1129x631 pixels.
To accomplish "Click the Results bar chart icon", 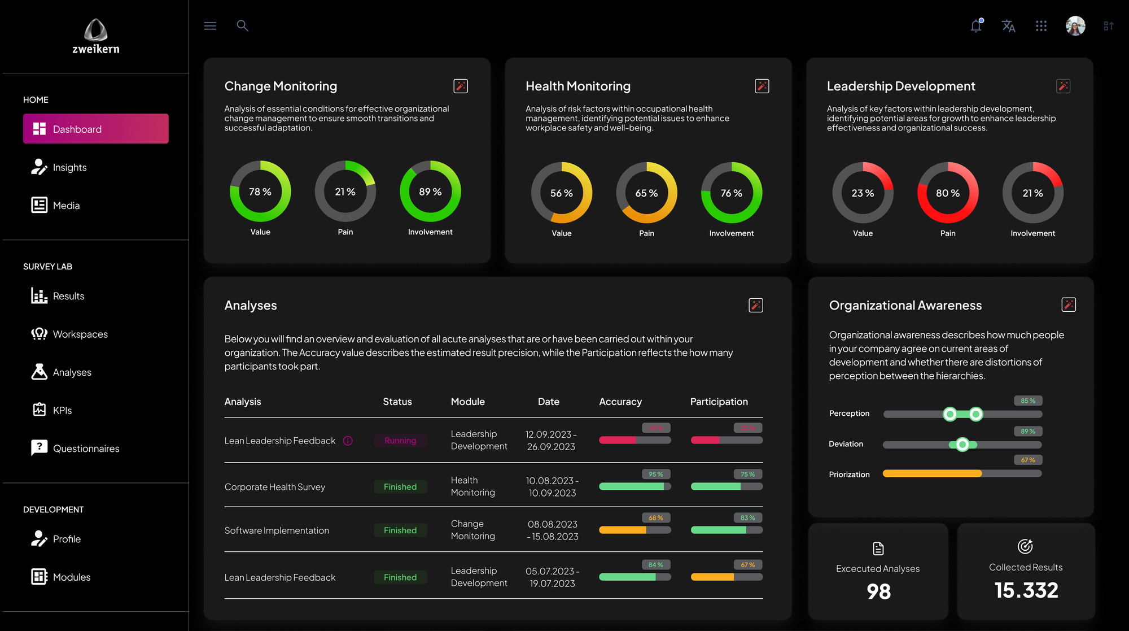I will point(39,295).
